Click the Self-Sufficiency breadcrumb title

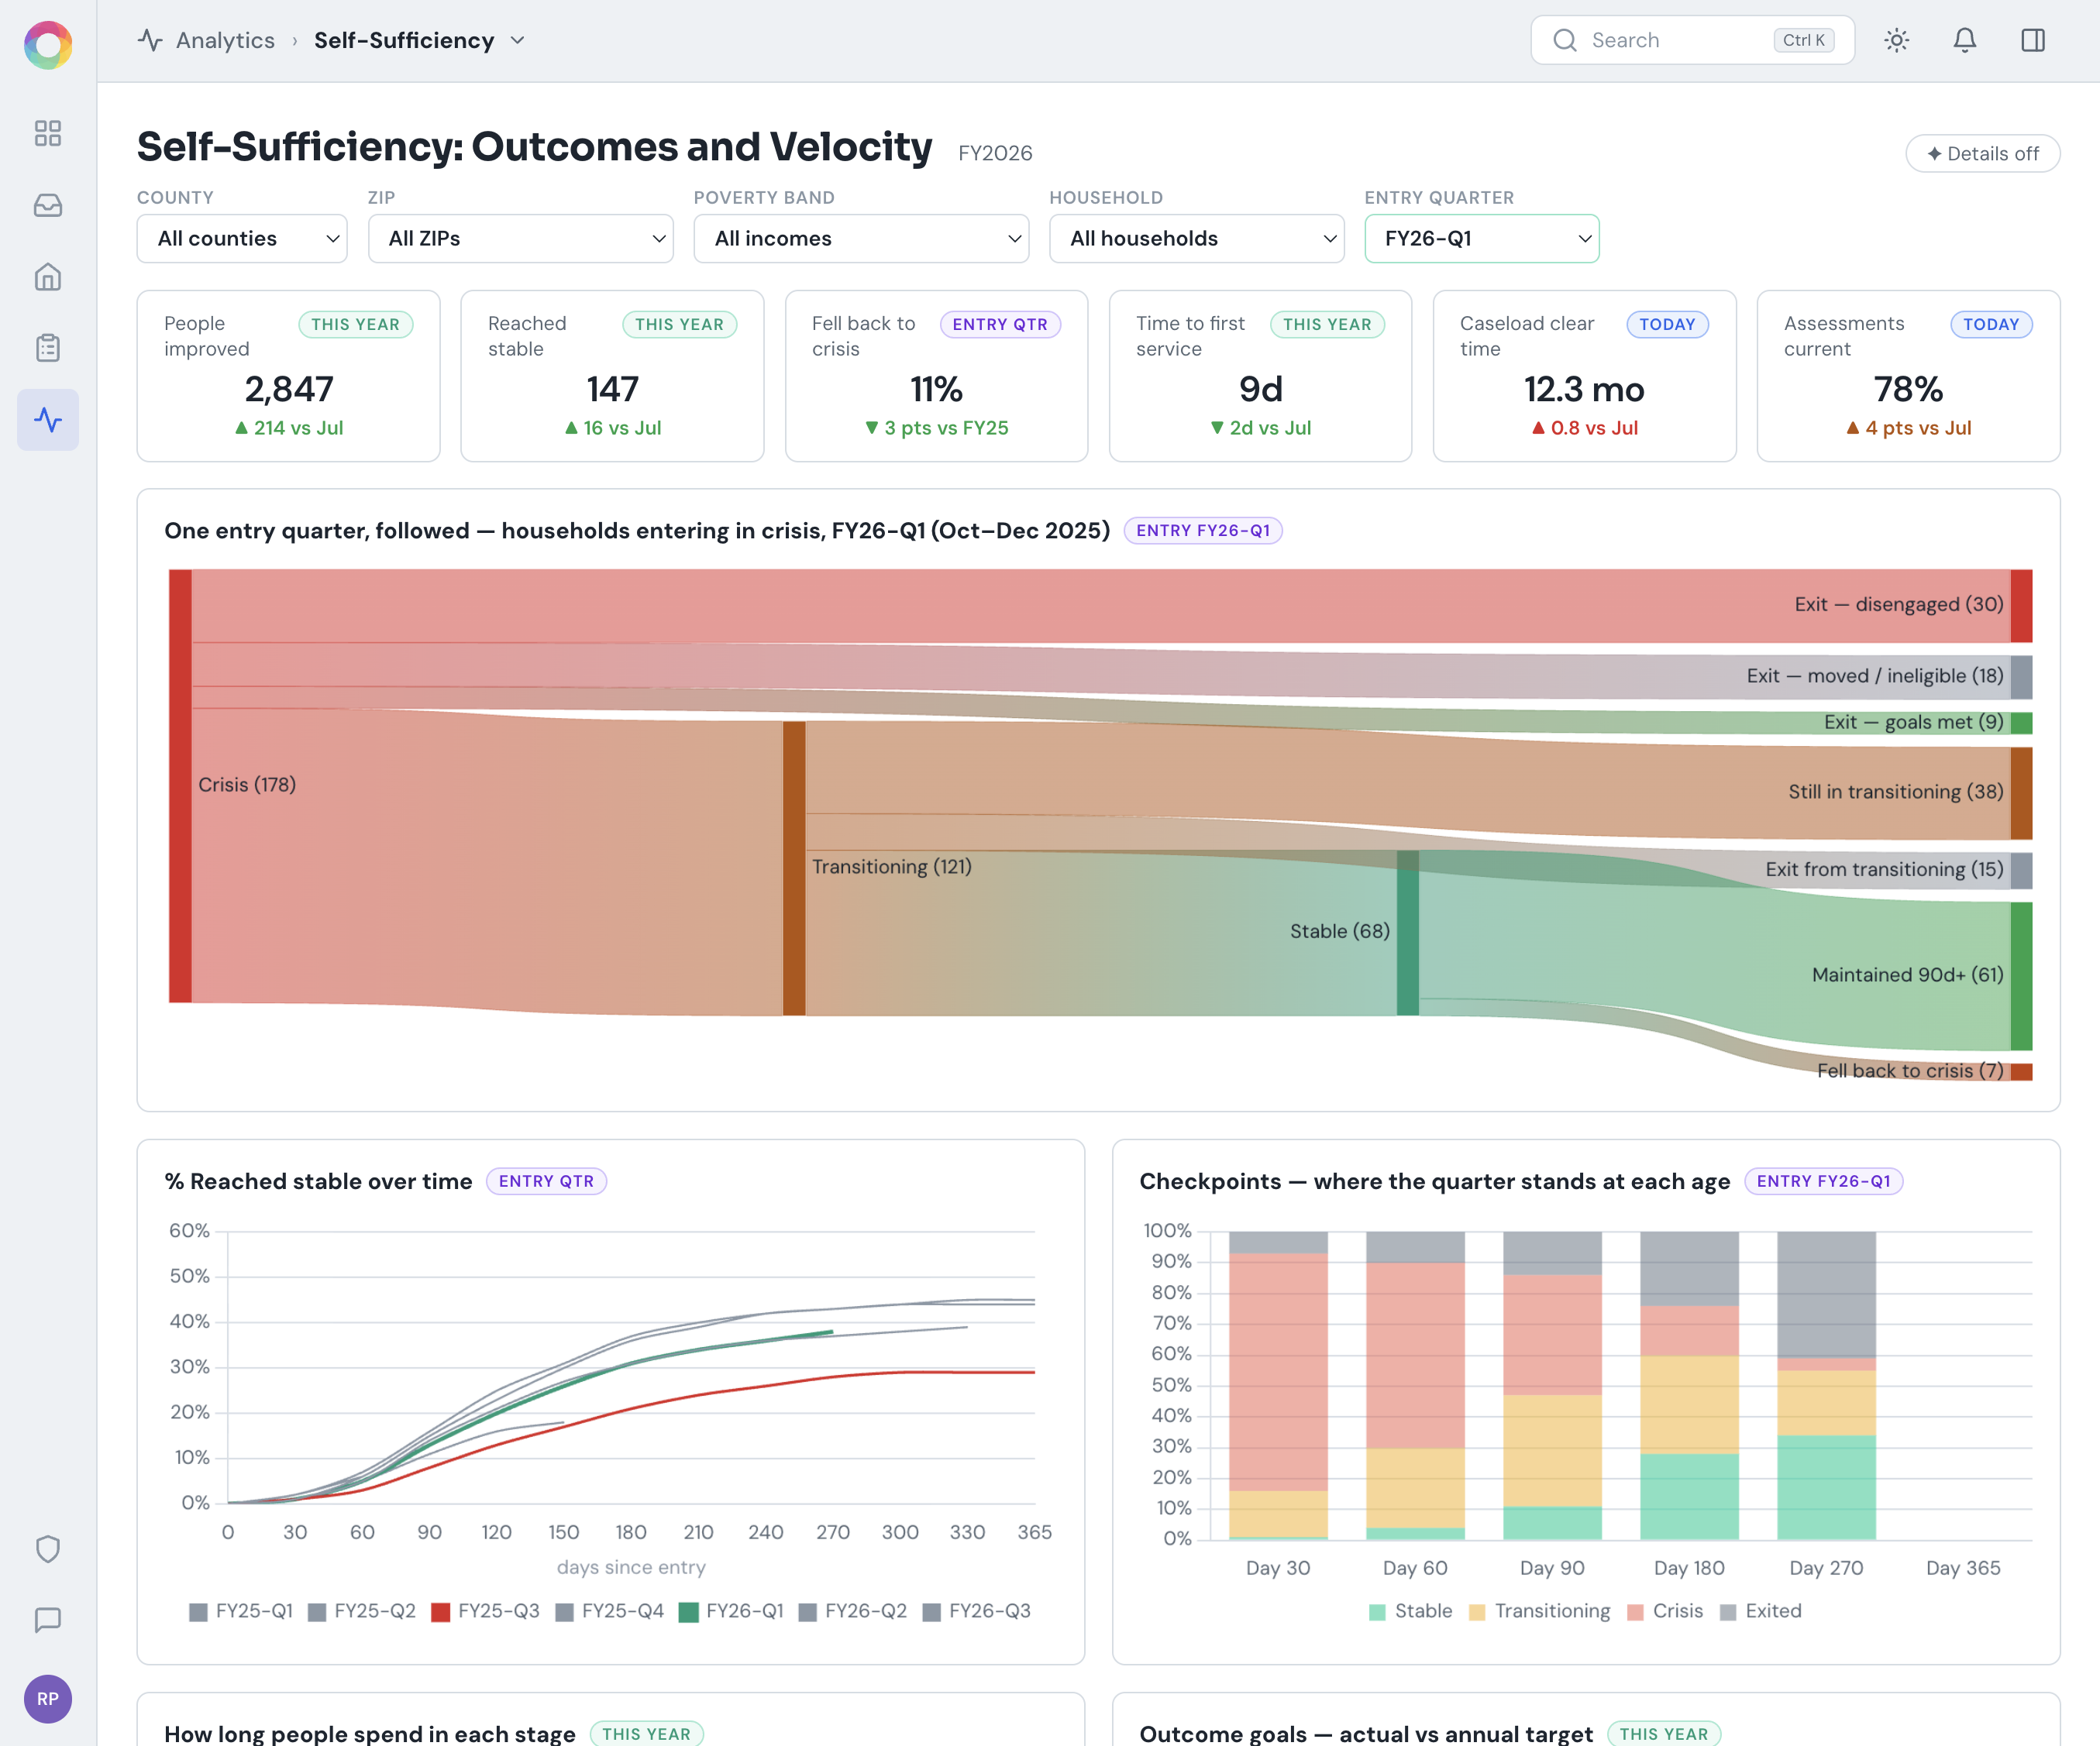[404, 40]
